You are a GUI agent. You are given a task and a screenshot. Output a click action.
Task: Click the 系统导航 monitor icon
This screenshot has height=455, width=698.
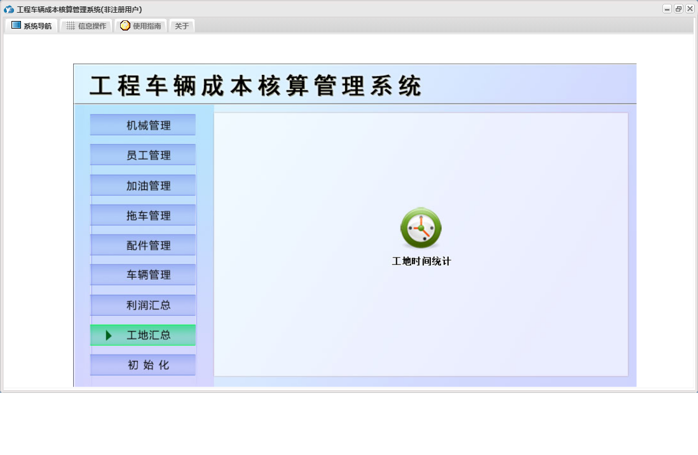click(x=16, y=25)
